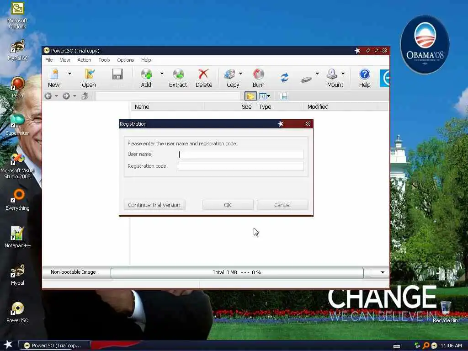Select the Recycle Bin desktop icon
This screenshot has width=468, height=351.
pos(445,312)
